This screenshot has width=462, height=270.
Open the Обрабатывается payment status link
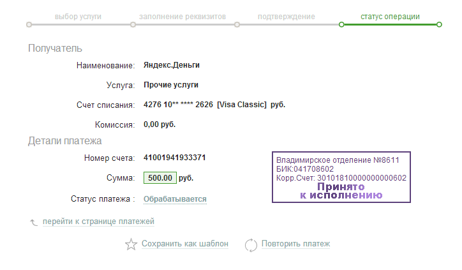175,199
